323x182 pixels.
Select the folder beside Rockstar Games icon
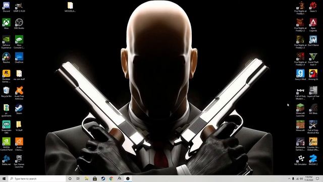point(19,75)
